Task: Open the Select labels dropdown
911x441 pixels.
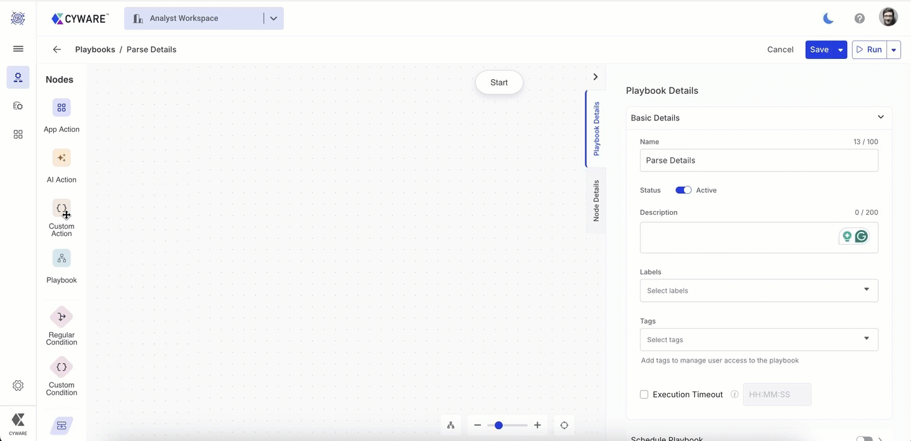Action: click(x=758, y=290)
